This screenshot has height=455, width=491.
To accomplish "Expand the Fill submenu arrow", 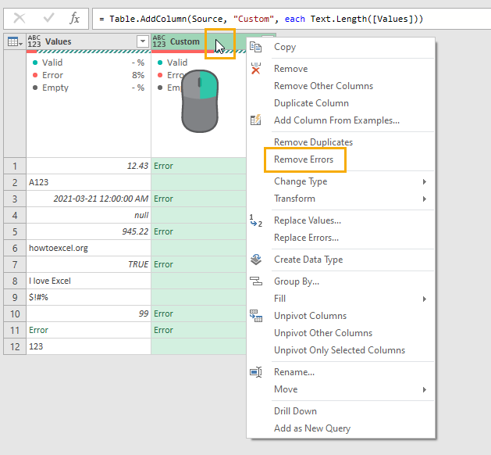I will [x=425, y=299].
